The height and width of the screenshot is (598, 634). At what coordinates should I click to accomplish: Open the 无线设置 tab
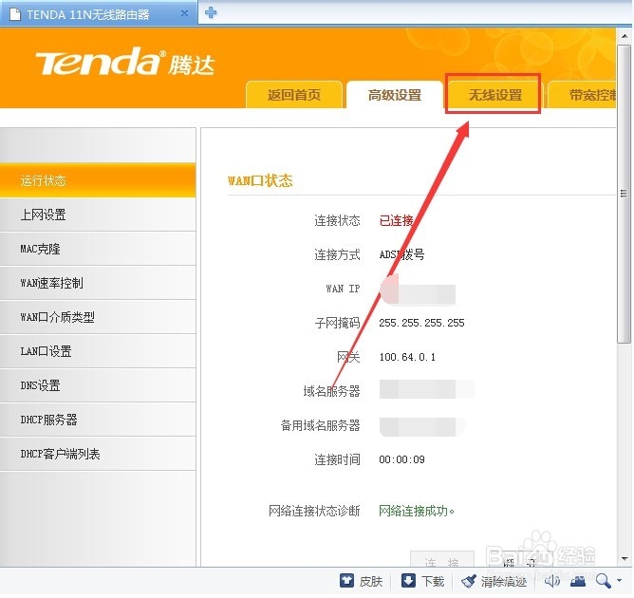point(494,95)
